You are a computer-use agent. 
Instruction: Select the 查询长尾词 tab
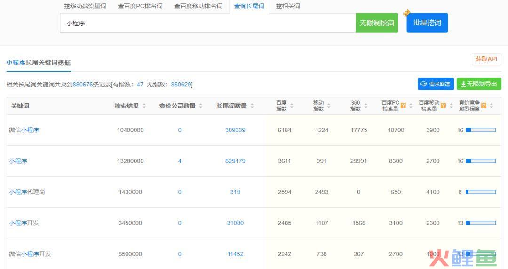pyautogui.click(x=249, y=6)
